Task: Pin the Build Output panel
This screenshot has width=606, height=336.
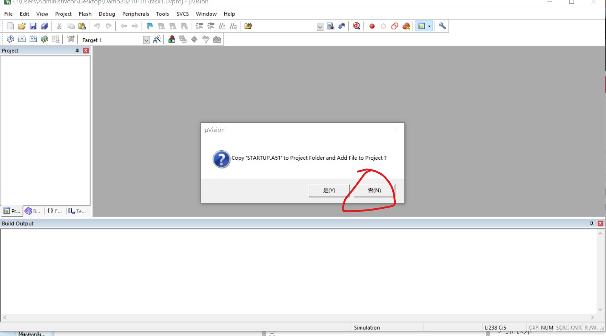Action: pos(592,223)
